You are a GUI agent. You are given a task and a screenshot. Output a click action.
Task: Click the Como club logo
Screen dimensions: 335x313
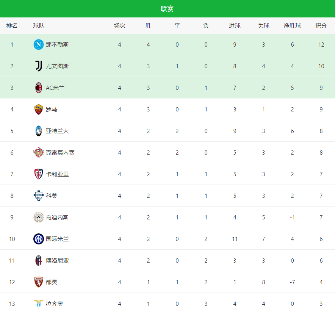[x=39, y=196]
